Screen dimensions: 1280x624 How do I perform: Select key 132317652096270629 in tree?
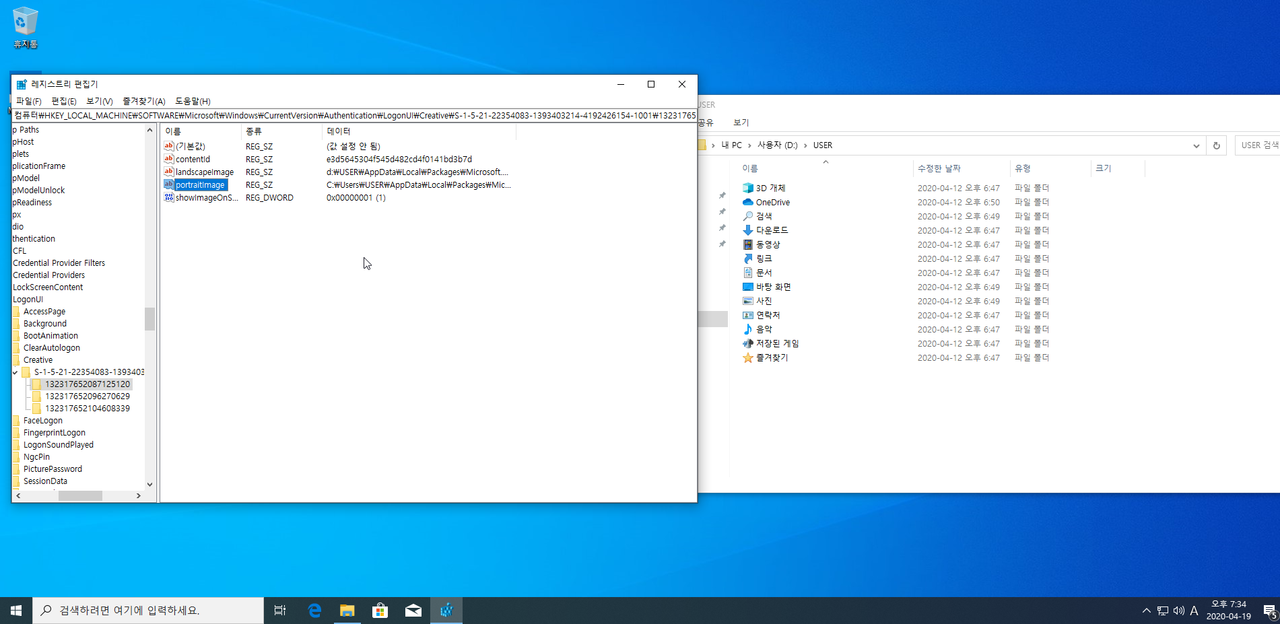click(x=88, y=396)
